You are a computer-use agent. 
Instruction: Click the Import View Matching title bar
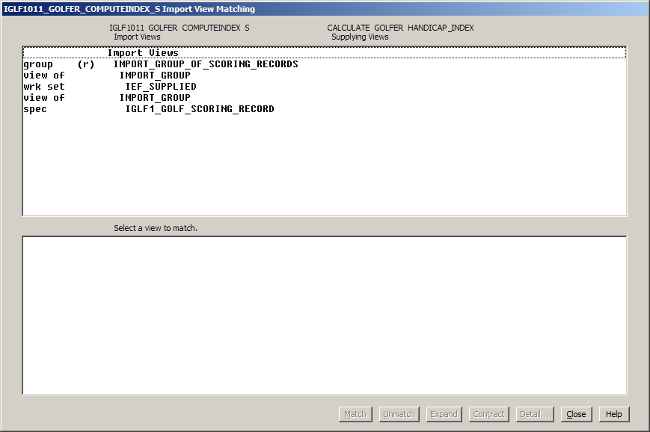coord(325,9)
